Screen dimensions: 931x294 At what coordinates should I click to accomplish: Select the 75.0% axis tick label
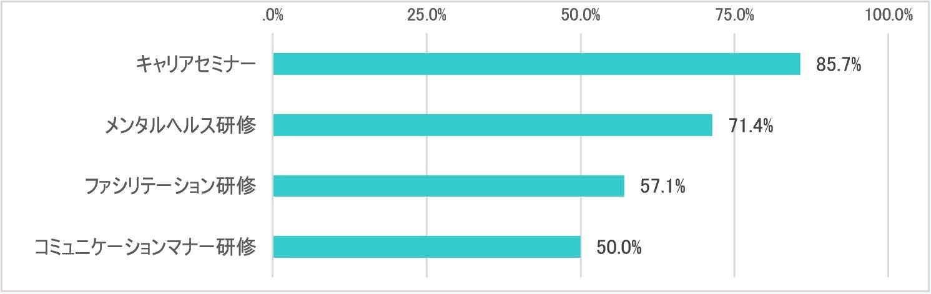(735, 15)
